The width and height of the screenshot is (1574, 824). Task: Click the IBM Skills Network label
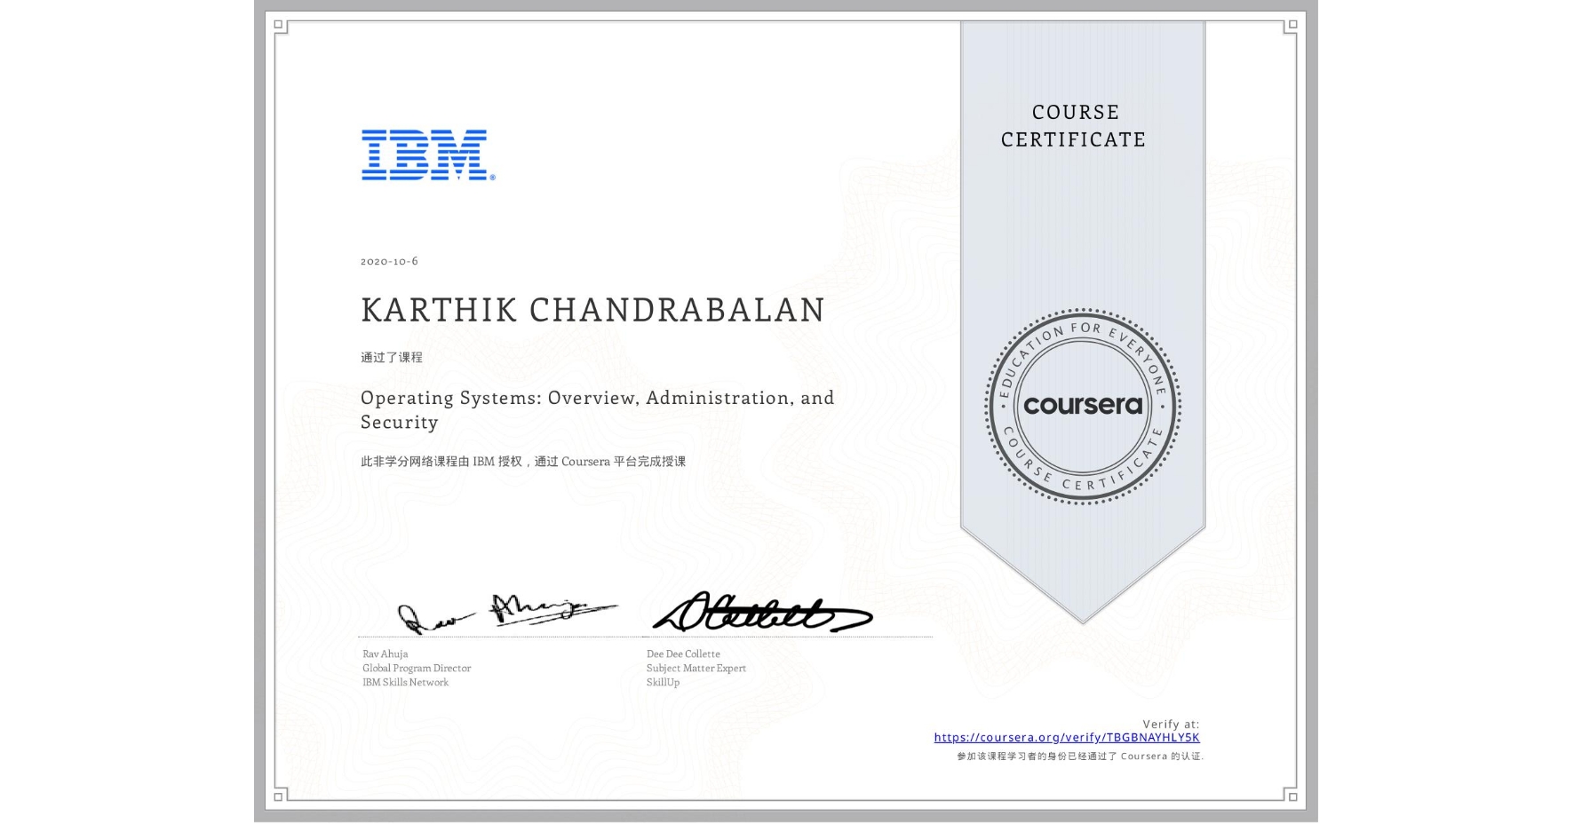(x=406, y=682)
